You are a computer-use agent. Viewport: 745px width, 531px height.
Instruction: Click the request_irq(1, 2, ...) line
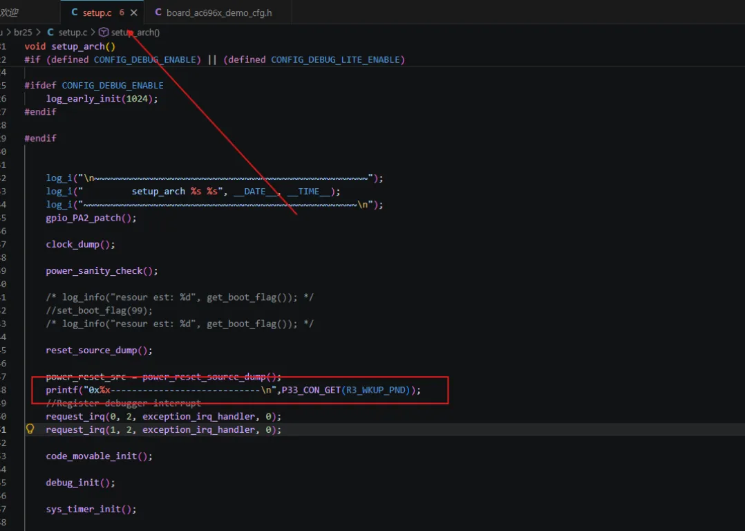164,430
